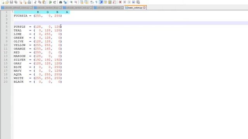Toggle word wrap toolbar icon
Screen dimensions: 248x139
coord(92,2)
